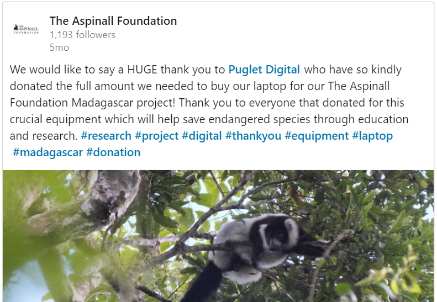Image resolution: width=437 pixels, height=302 pixels.
Task: Click the #laptop hashtag
Action: click(x=372, y=136)
